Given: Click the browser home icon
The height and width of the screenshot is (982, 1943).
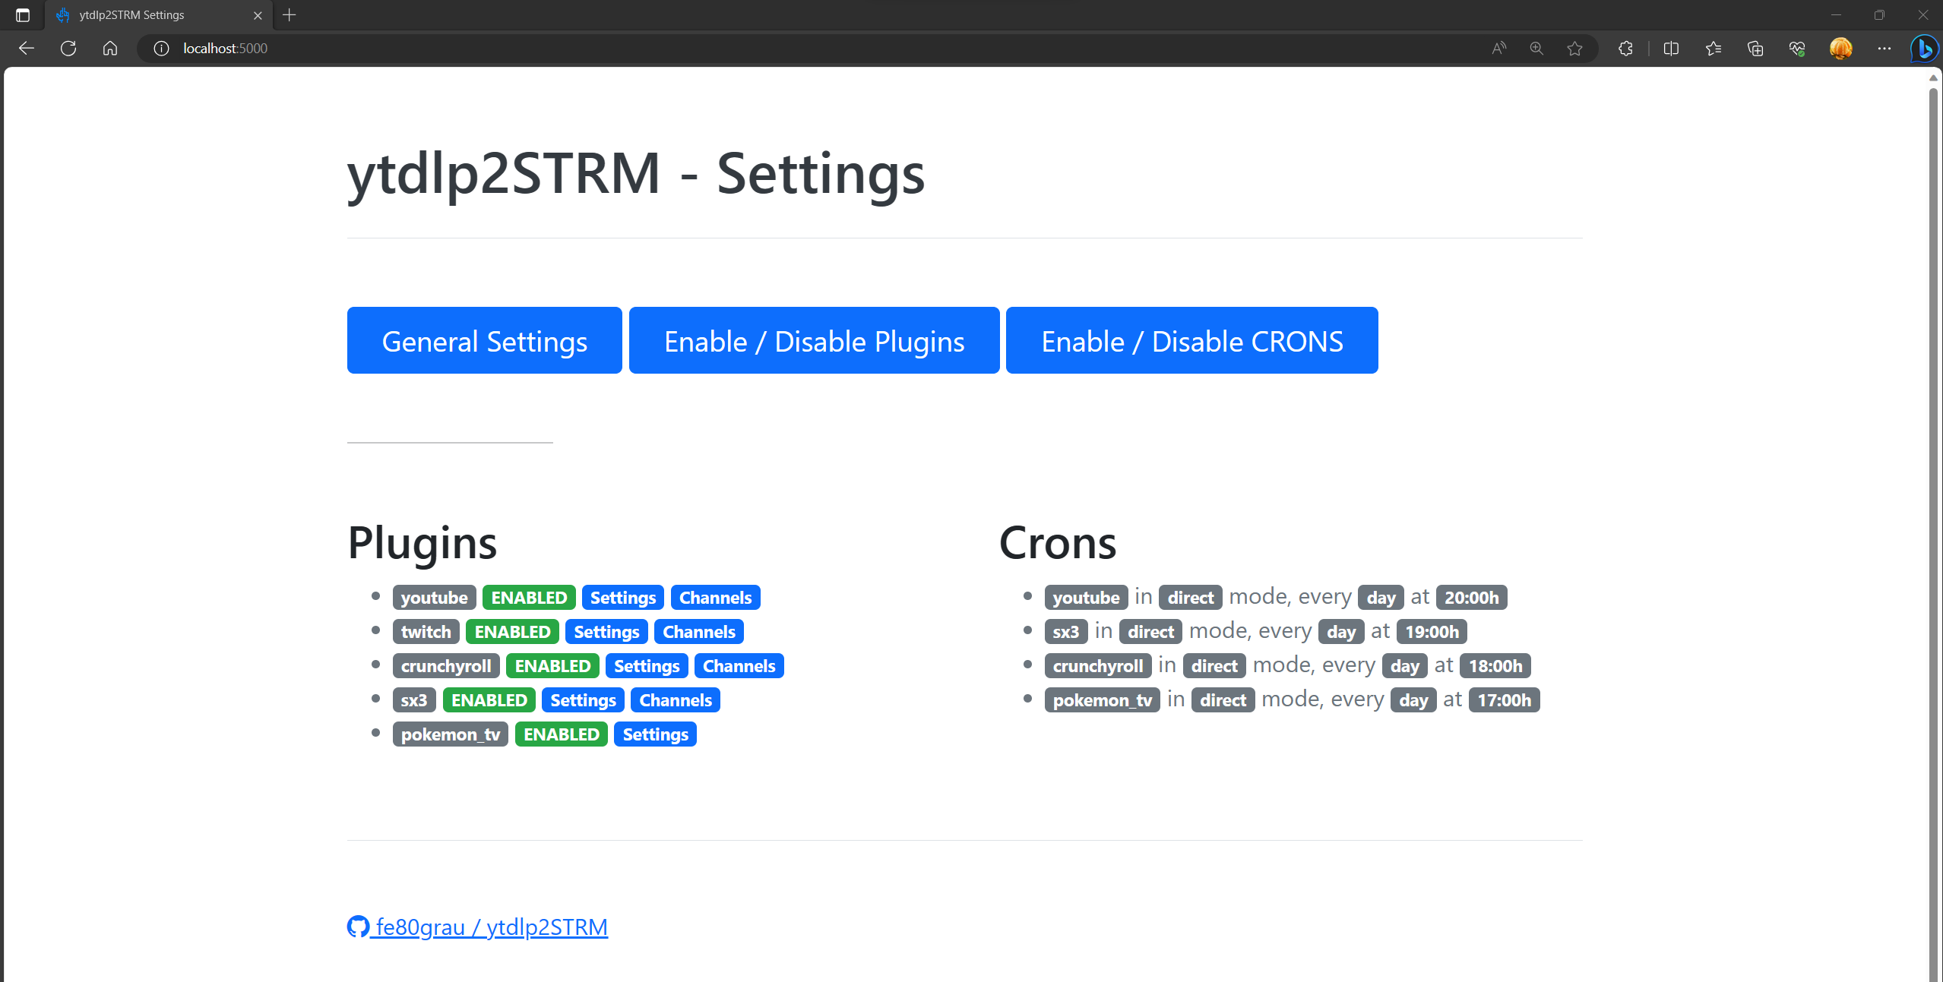Looking at the screenshot, I should (x=110, y=49).
